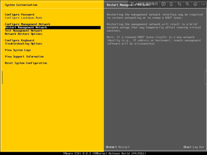207x155 pixels.
Task: Click the highlight/underline icon in overlay toolbar
Action: (x=171, y=4)
